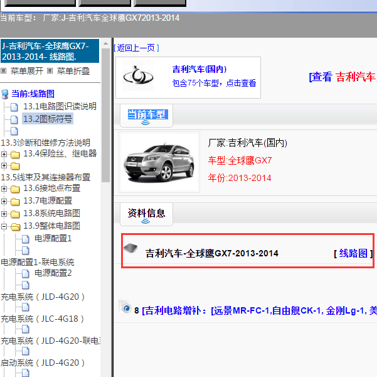Viewport: 377px width, 377px height.
Task: Click the page icon above 充电系统（JLD-4G20）
Action: coord(26,285)
